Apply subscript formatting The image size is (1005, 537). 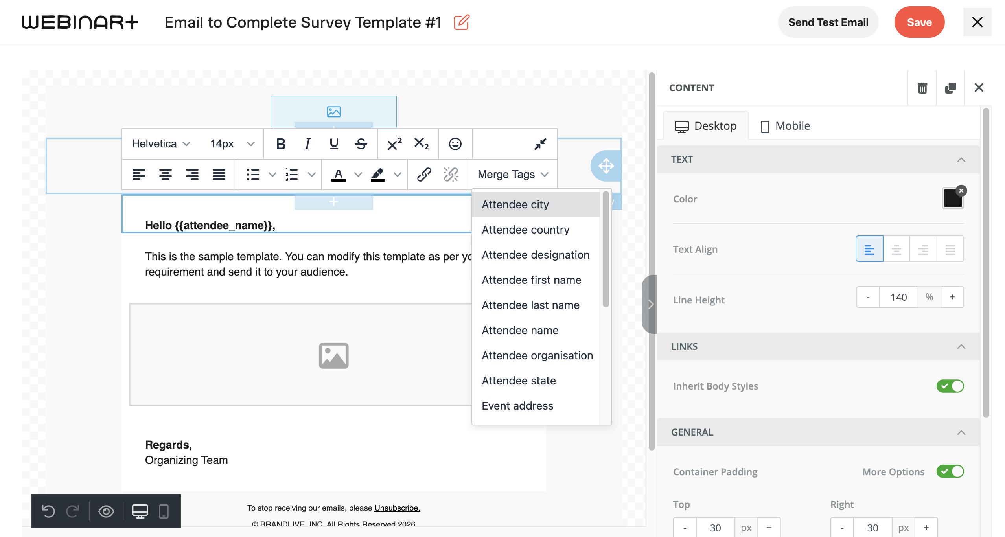421,144
